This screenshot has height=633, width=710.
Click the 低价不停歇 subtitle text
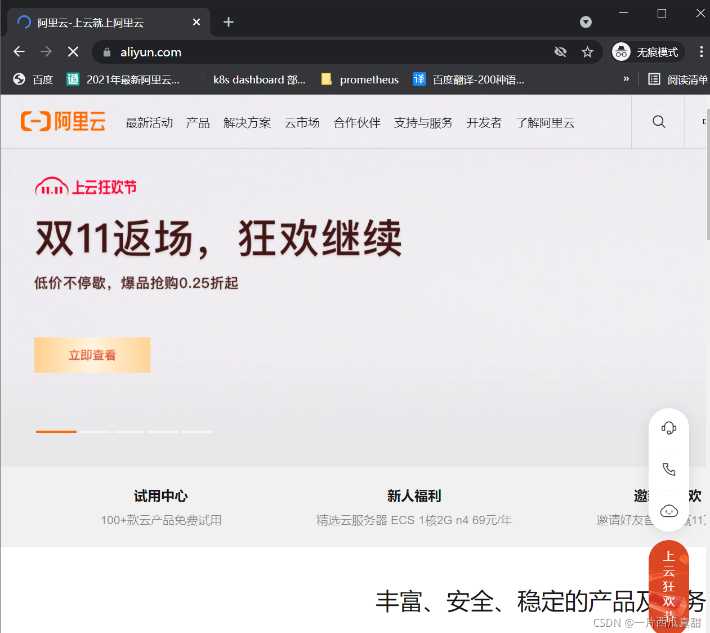[136, 283]
